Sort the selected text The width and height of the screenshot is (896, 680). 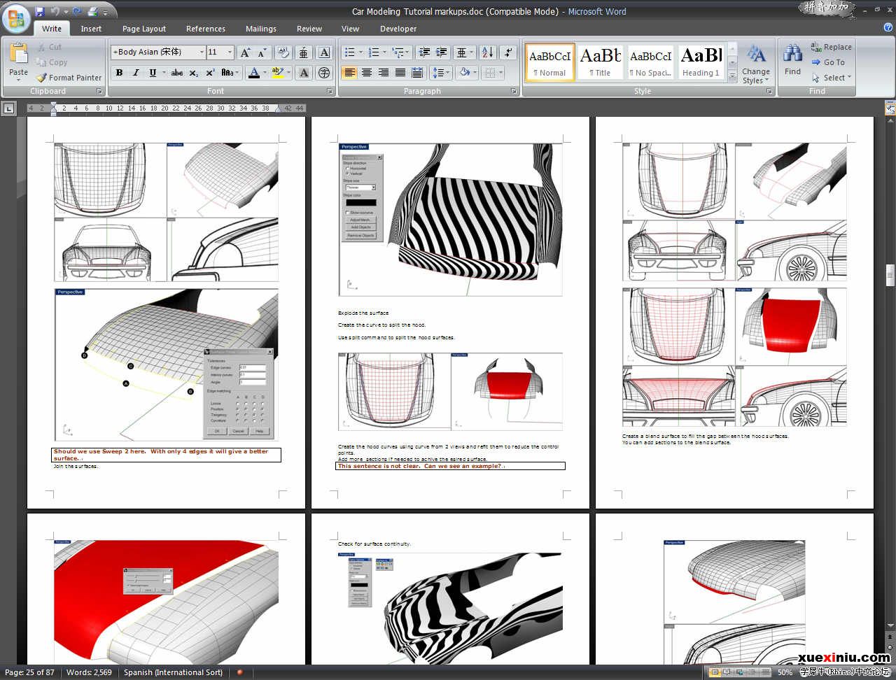click(488, 52)
